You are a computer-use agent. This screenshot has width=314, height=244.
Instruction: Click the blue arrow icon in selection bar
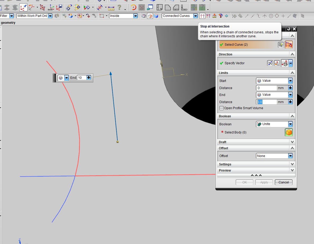point(227,16)
